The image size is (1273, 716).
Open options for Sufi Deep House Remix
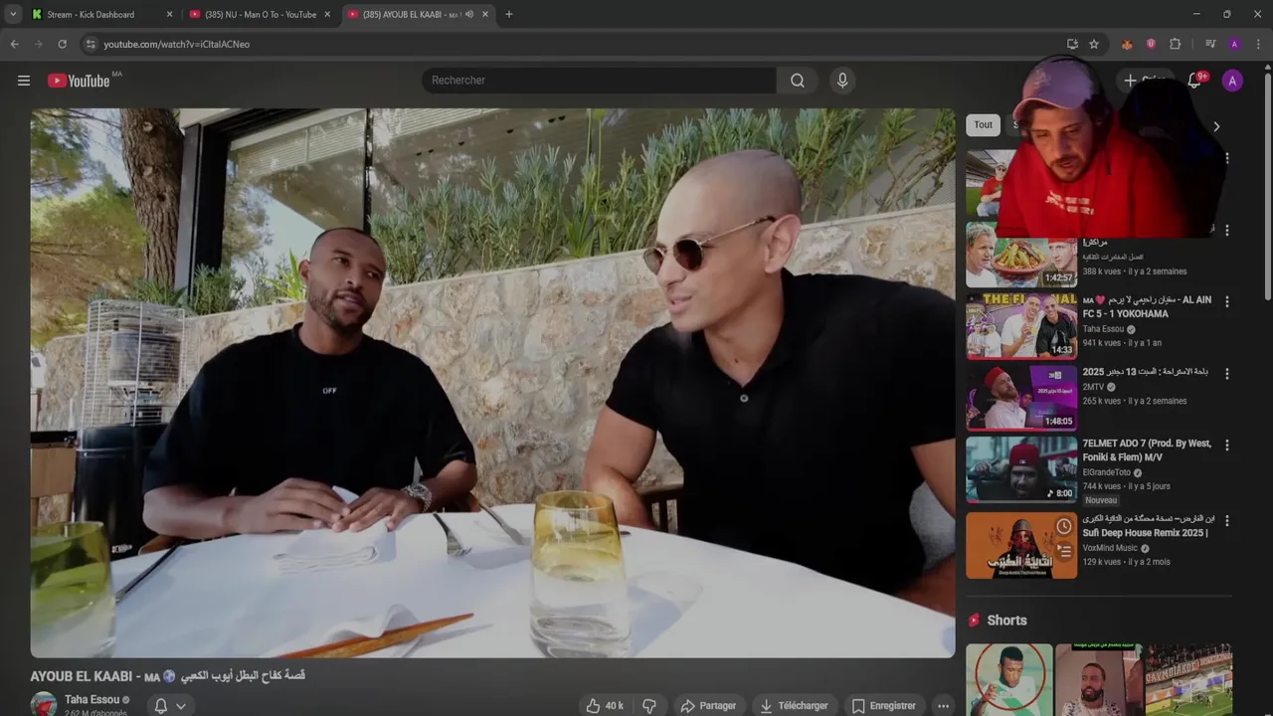(x=1227, y=520)
